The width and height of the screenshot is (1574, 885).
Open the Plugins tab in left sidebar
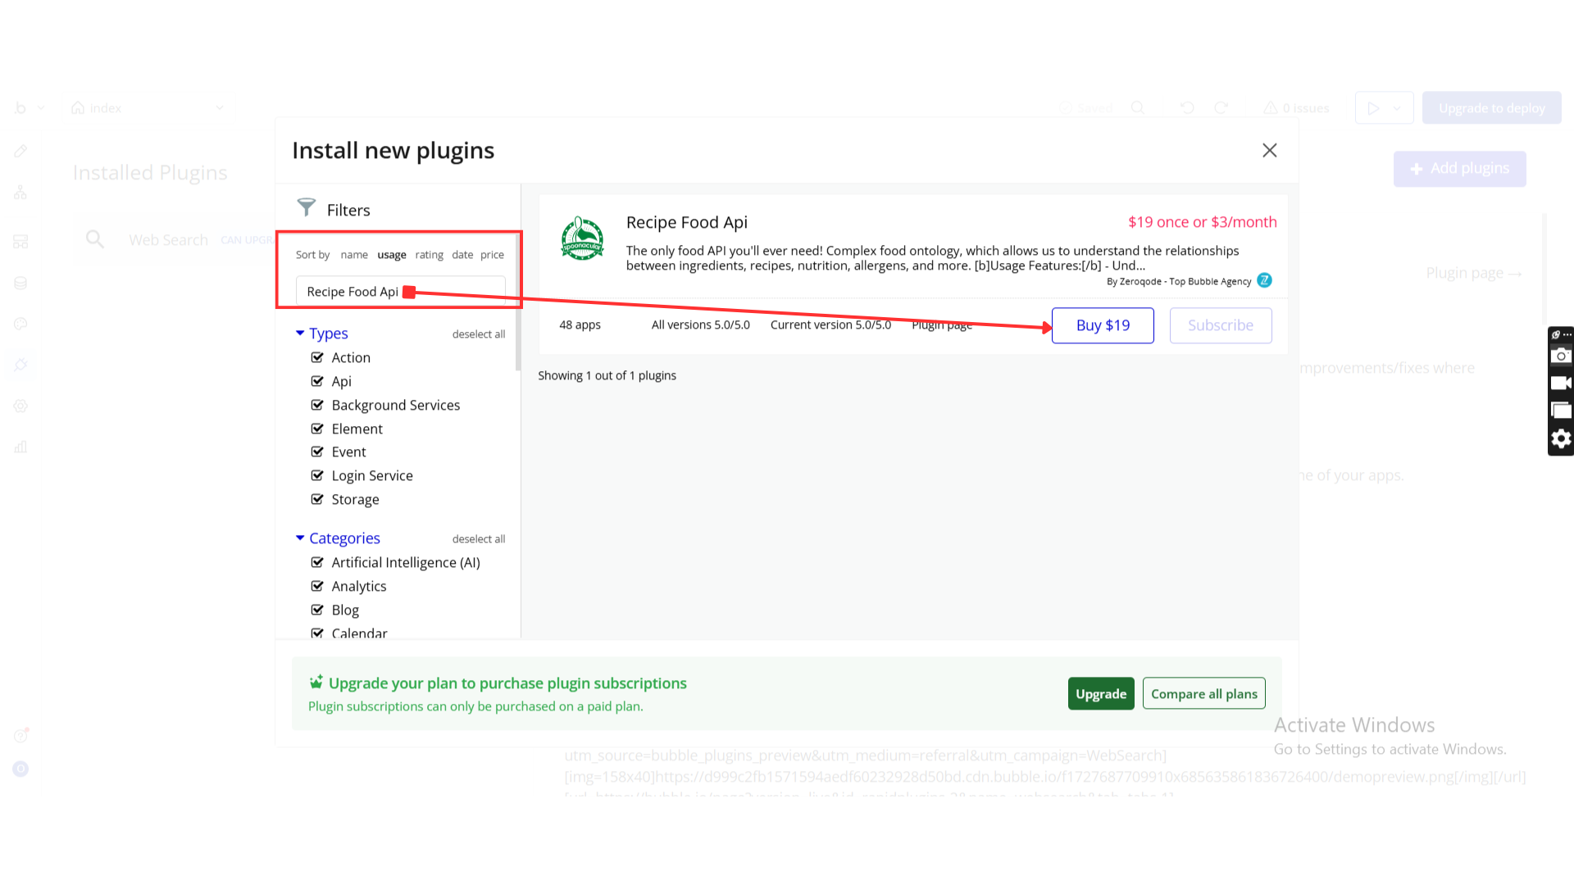(20, 365)
